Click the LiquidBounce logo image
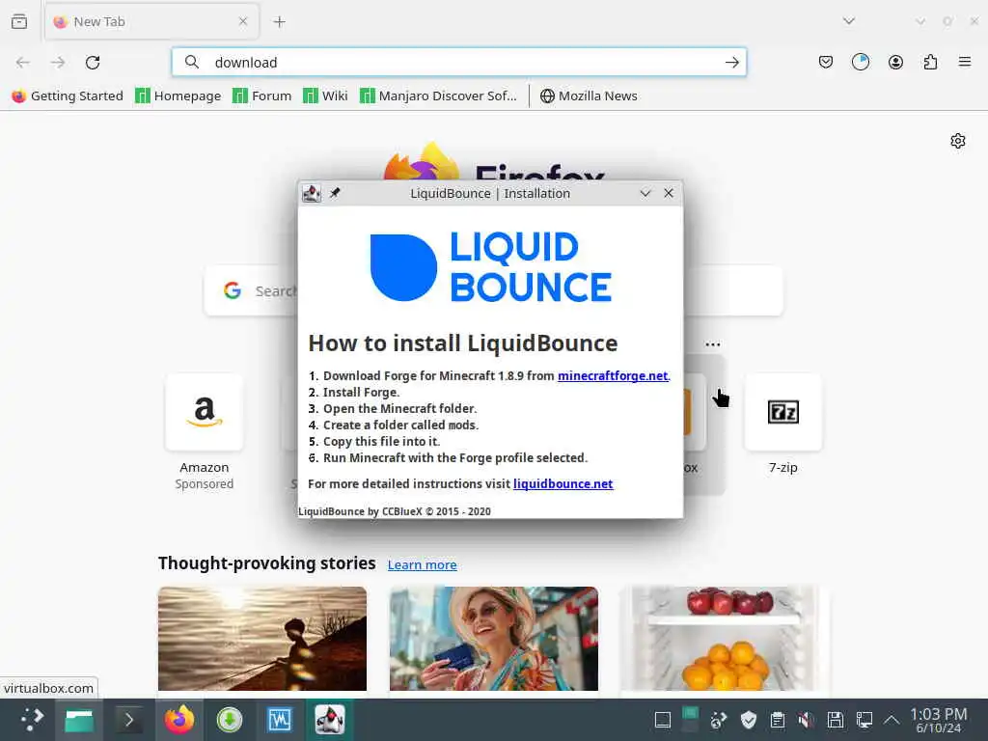The image size is (988, 741). point(490,267)
